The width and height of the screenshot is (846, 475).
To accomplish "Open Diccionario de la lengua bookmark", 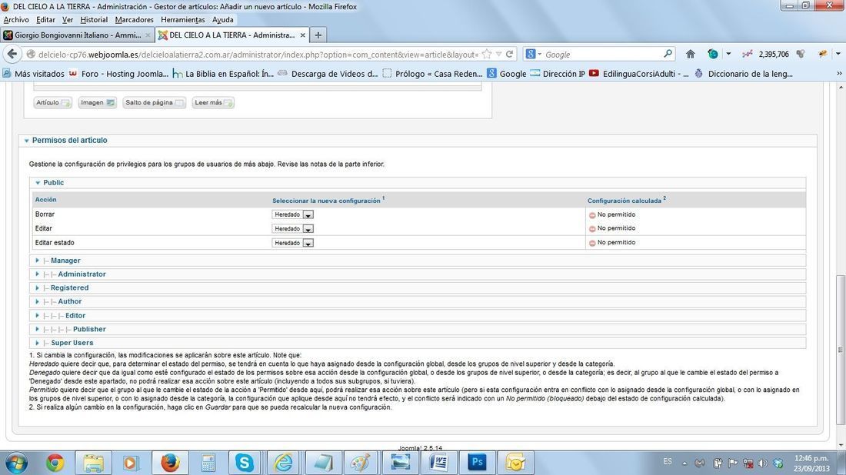I will pyautogui.click(x=744, y=74).
